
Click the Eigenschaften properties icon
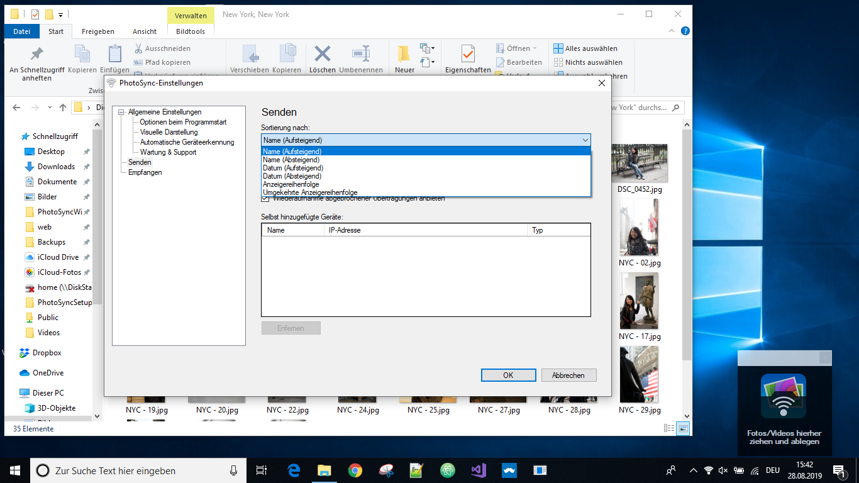(467, 54)
